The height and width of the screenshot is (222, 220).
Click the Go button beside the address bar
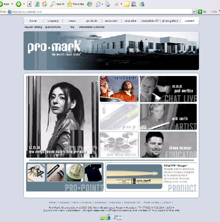click(x=202, y=11)
